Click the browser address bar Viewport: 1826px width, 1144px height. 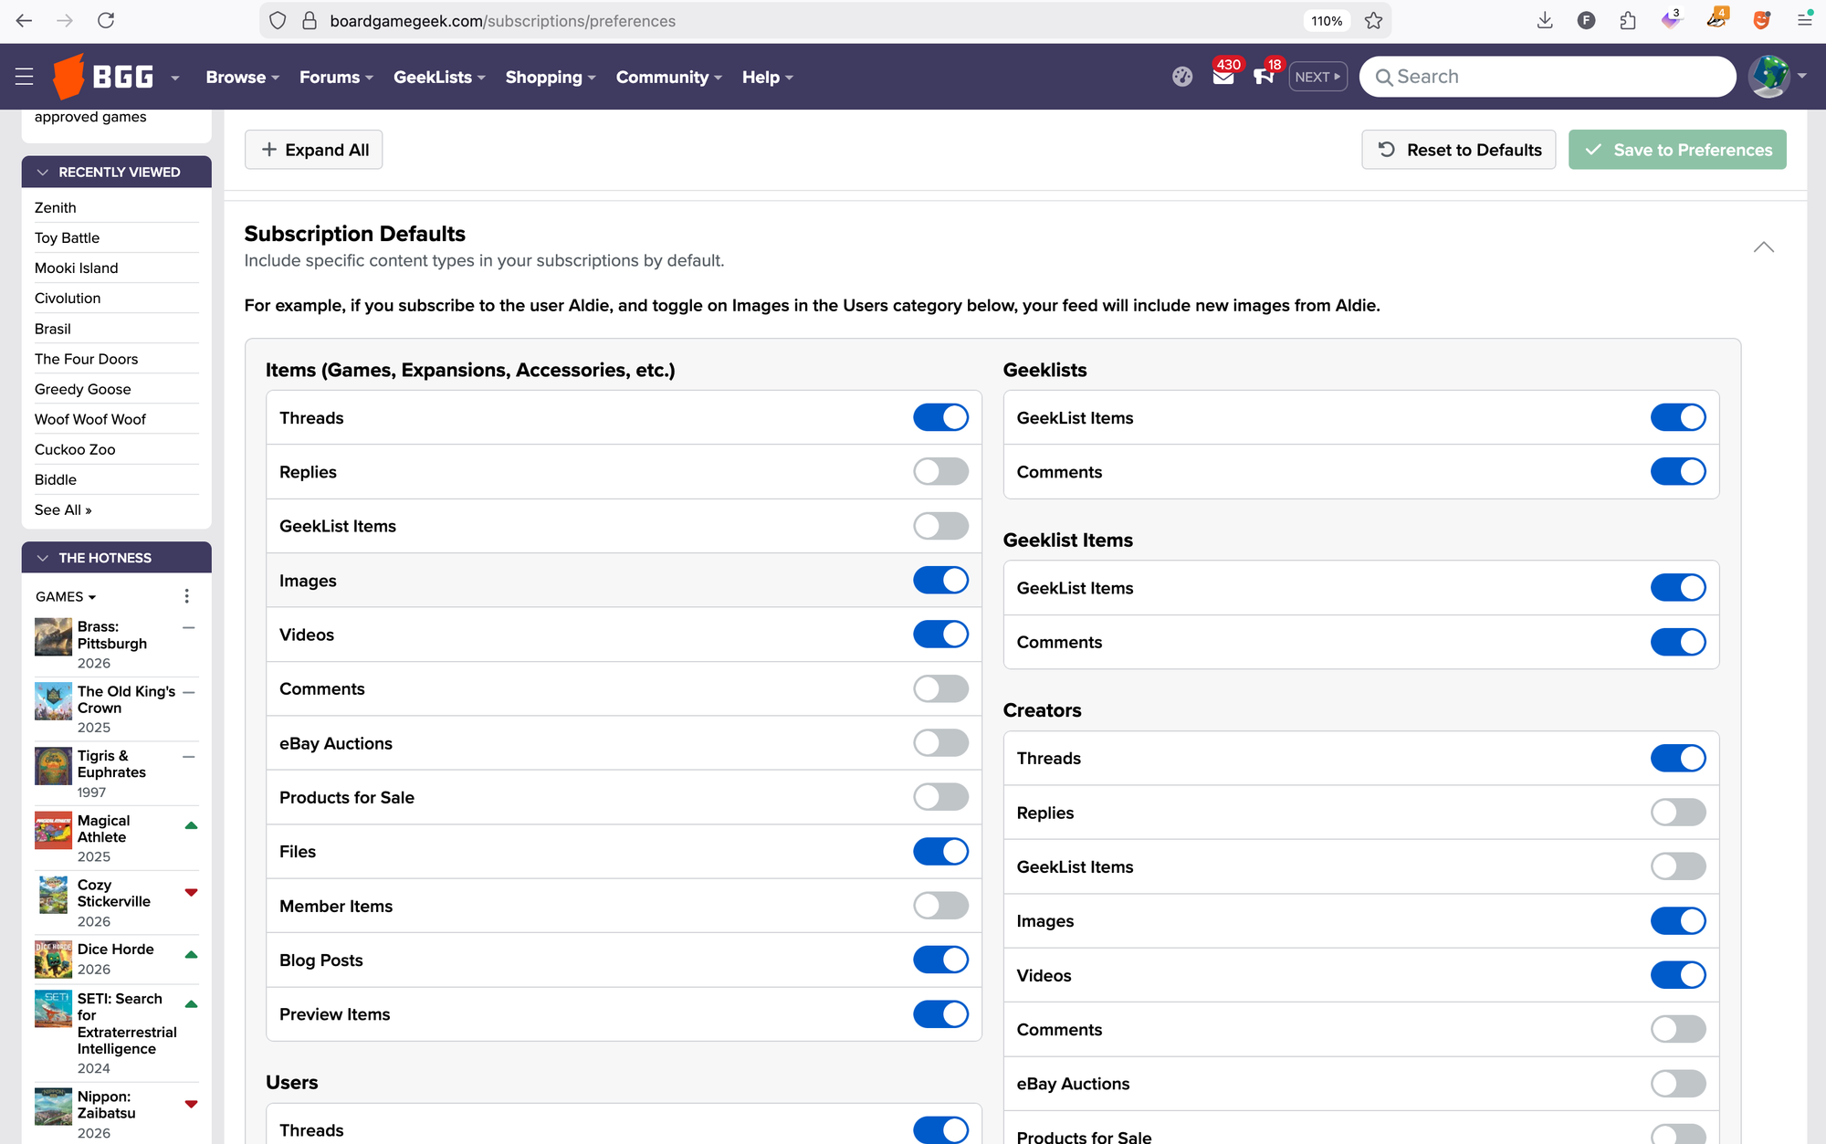(639, 20)
